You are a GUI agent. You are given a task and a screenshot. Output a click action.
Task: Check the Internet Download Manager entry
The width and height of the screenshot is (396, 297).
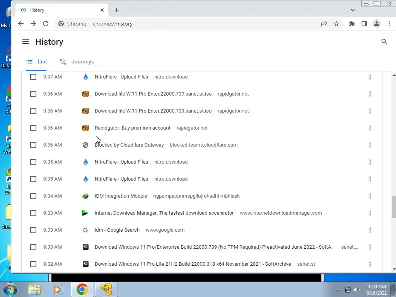tap(33, 213)
